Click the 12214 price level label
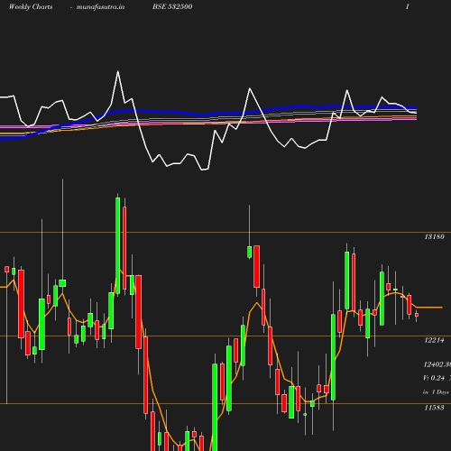 pyautogui.click(x=434, y=340)
